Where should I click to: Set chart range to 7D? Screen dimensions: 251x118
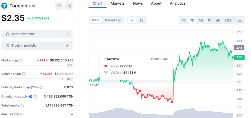point(192,20)
